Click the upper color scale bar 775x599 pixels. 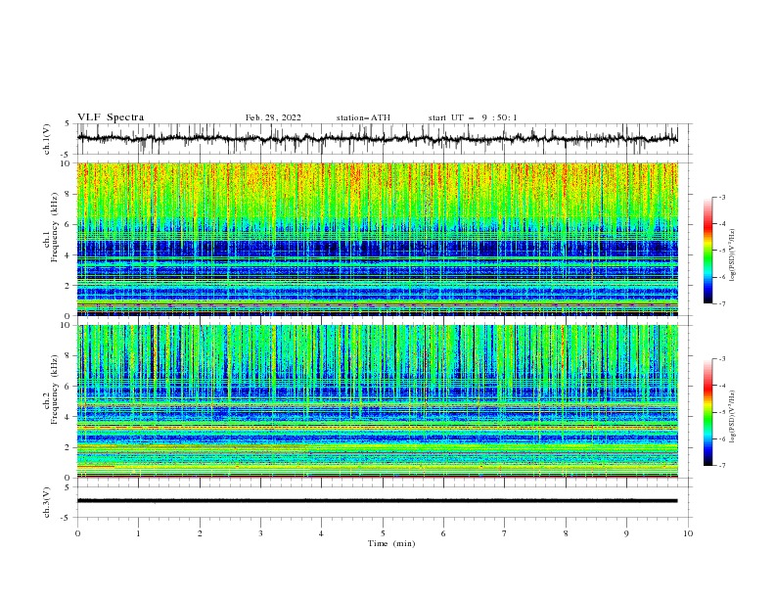[x=707, y=251]
